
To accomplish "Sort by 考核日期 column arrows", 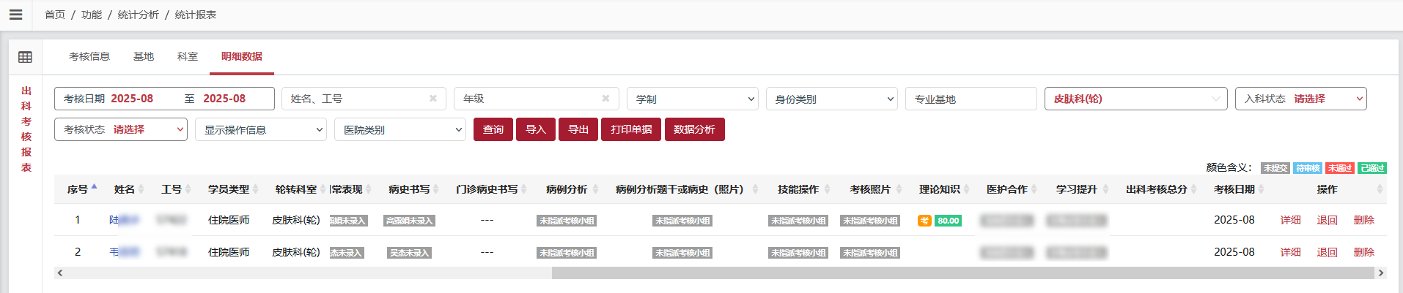I will pos(1261,189).
